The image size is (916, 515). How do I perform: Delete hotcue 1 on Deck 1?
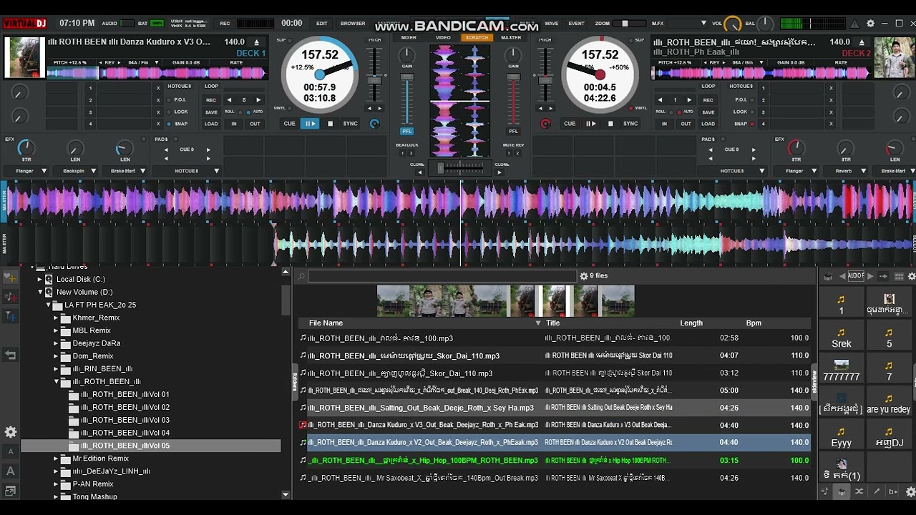pyautogui.click(x=158, y=88)
